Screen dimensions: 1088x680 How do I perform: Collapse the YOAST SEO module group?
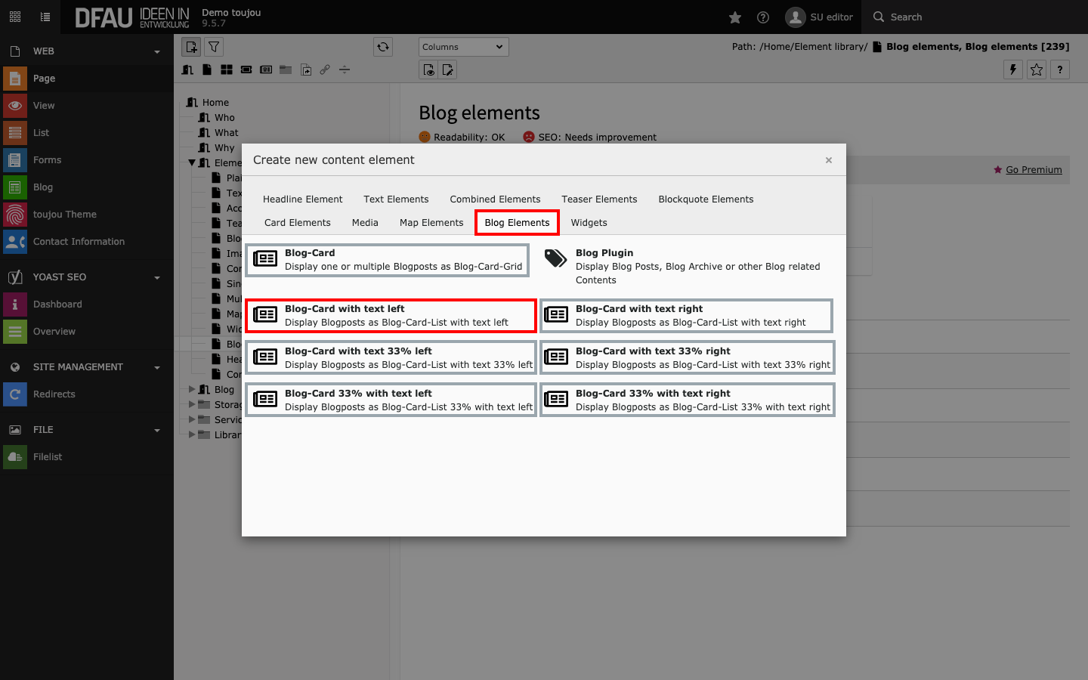click(x=157, y=277)
